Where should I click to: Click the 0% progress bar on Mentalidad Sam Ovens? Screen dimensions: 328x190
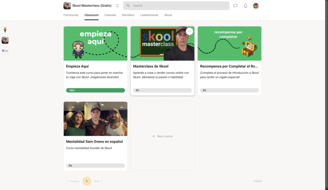coord(95,165)
